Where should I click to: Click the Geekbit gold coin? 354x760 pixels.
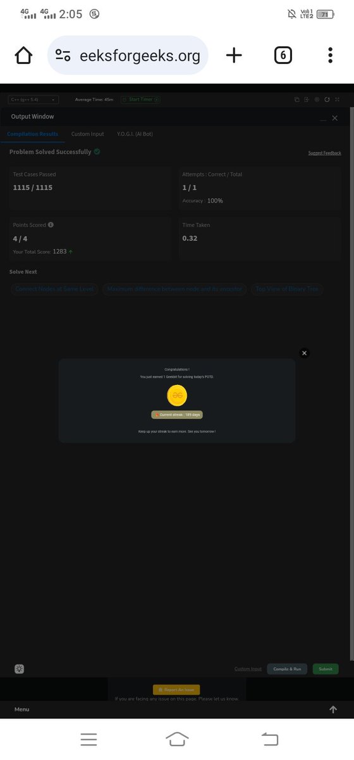click(177, 396)
